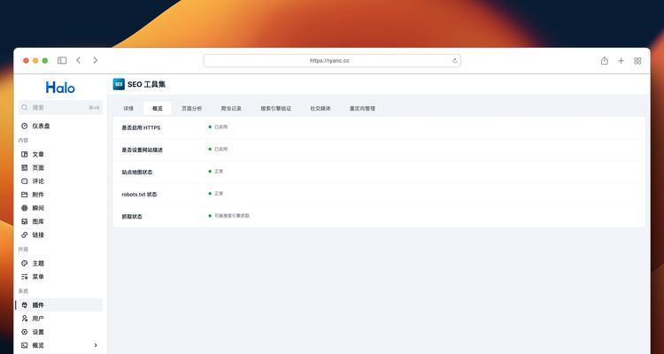
Task: Click the Halo logo
Action: pyautogui.click(x=60, y=88)
